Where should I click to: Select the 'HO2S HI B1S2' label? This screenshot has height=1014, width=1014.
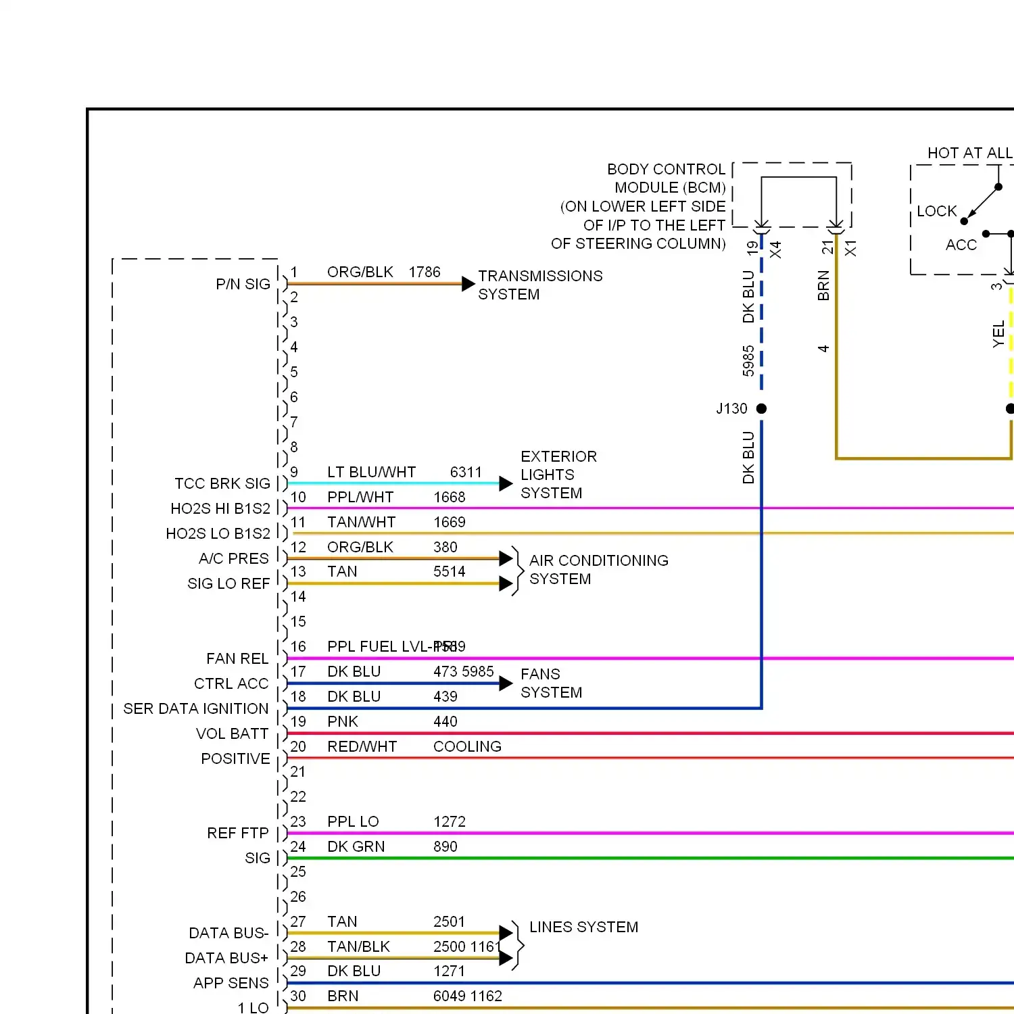click(220, 508)
